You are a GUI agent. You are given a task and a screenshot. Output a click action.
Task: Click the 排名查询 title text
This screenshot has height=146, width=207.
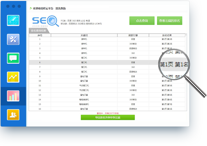60,8
